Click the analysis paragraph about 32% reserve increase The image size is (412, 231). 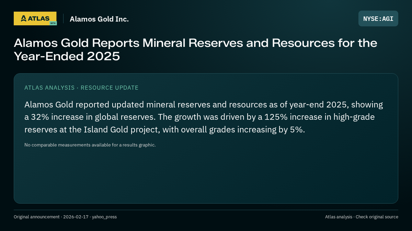(x=204, y=117)
